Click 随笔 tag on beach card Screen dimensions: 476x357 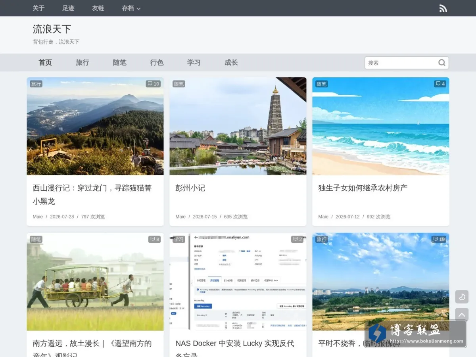(x=322, y=84)
